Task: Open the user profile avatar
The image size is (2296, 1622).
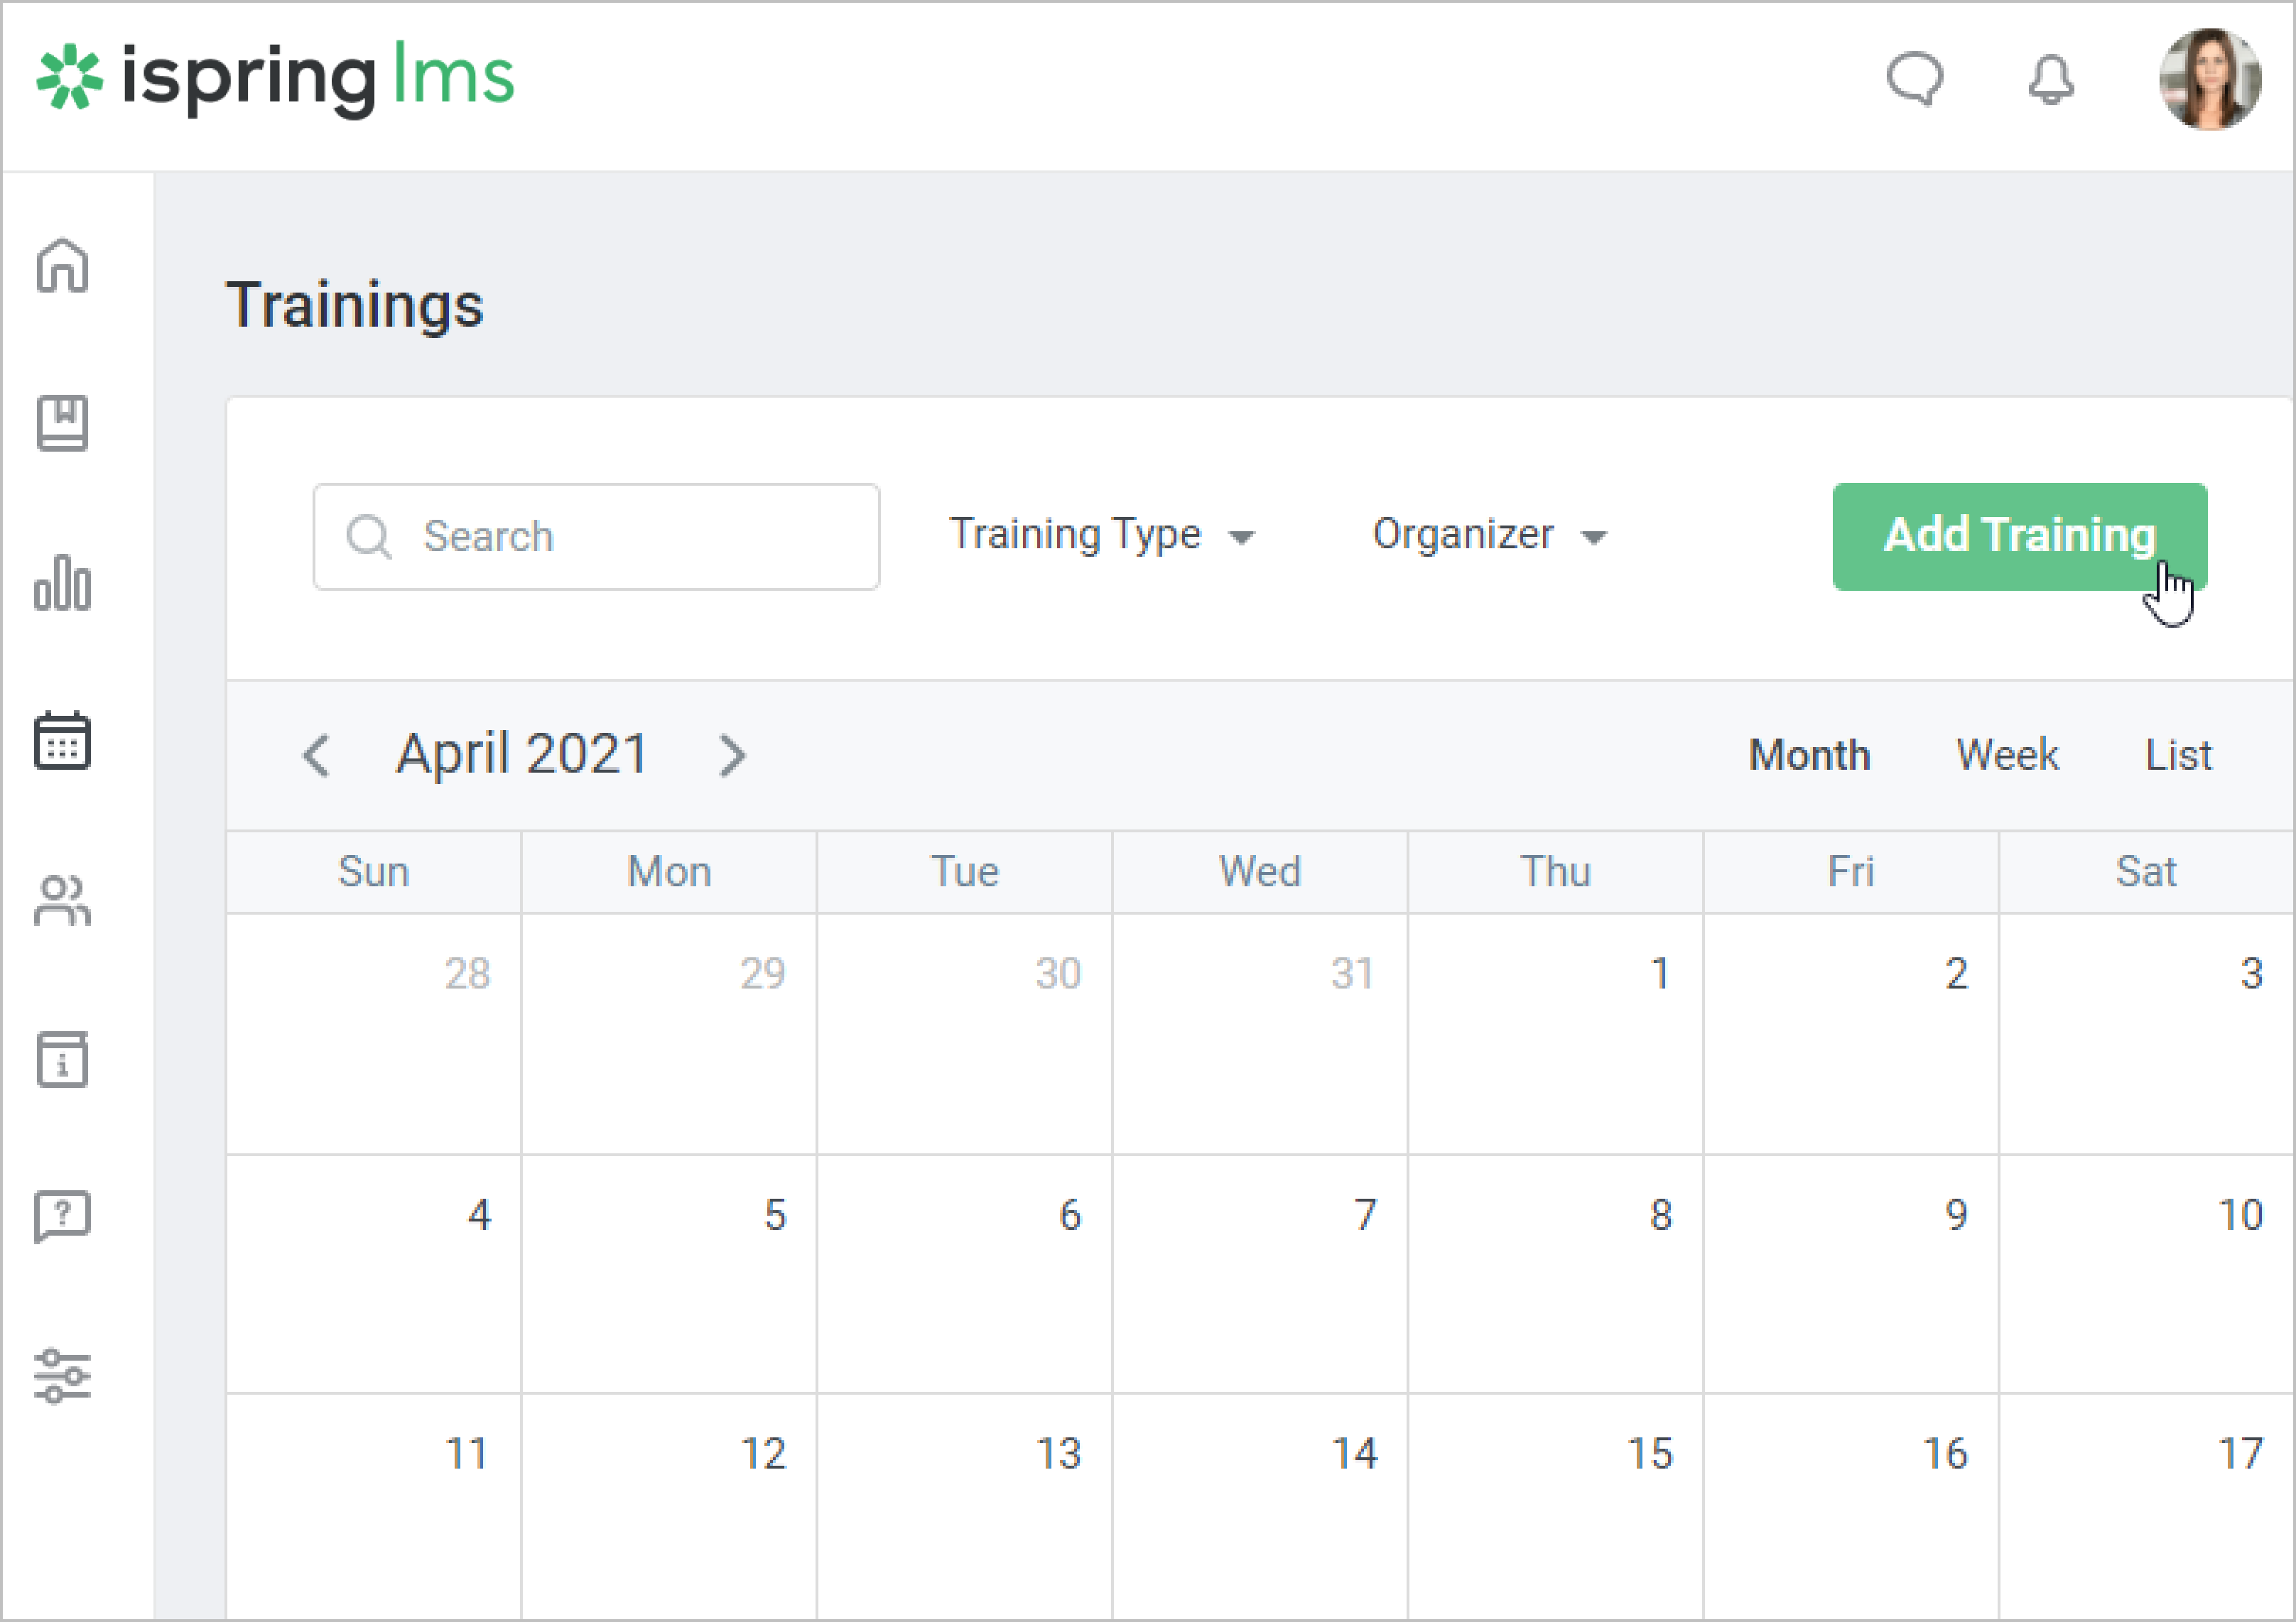Action: (x=2210, y=79)
